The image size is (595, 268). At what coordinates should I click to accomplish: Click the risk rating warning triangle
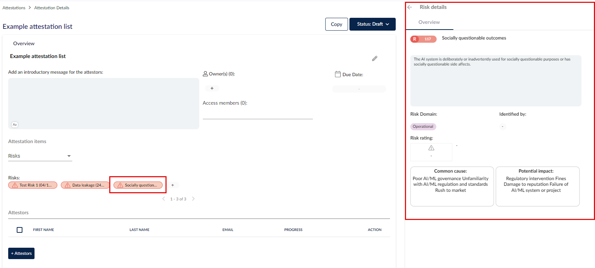point(431,148)
